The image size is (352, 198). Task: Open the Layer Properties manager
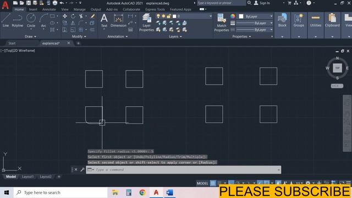tap(146, 22)
